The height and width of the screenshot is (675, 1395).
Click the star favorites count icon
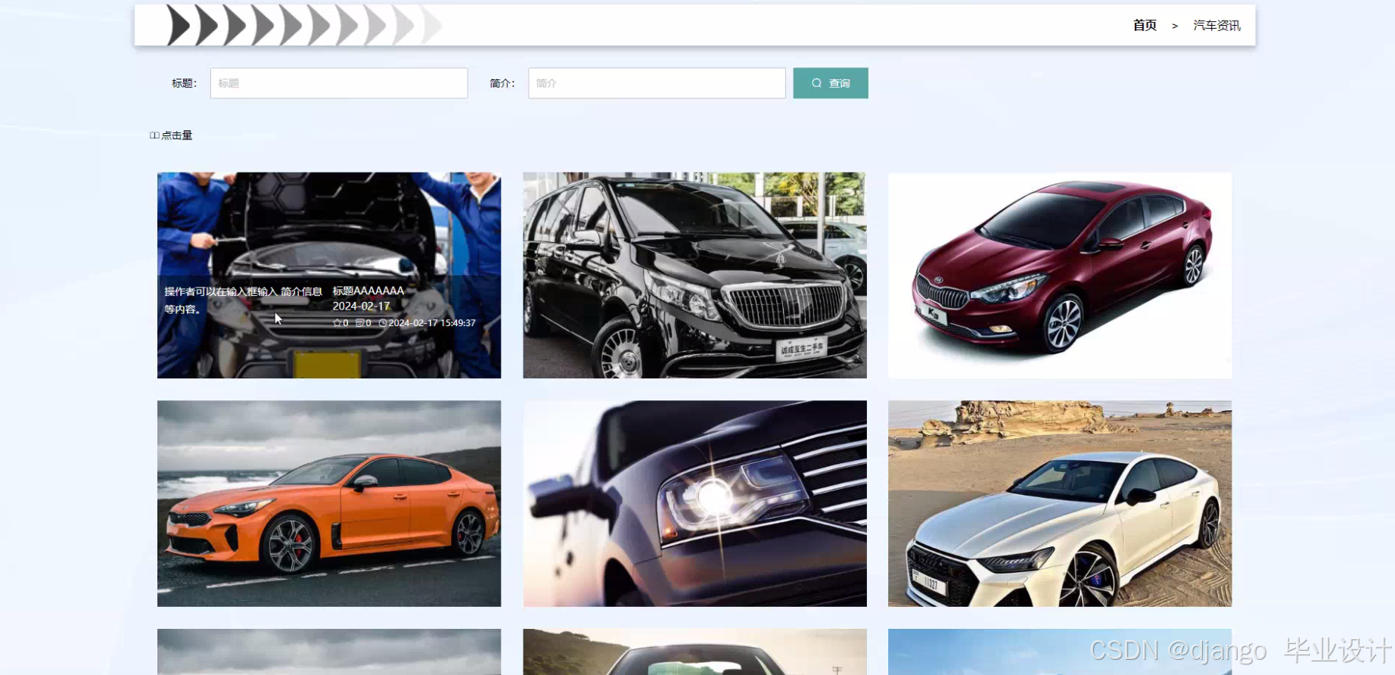(x=337, y=323)
